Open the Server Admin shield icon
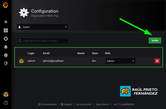Viewport: 166px width, 109px height. coord(6,63)
